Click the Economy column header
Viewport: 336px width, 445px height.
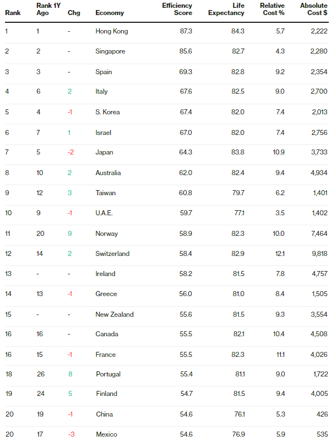pyautogui.click(x=109, y=13)
